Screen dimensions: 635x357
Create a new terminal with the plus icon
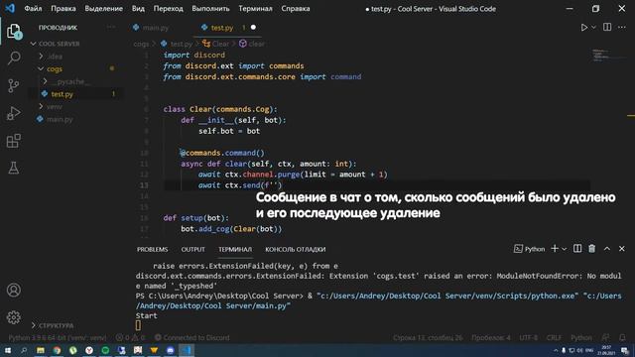(555, 249)
